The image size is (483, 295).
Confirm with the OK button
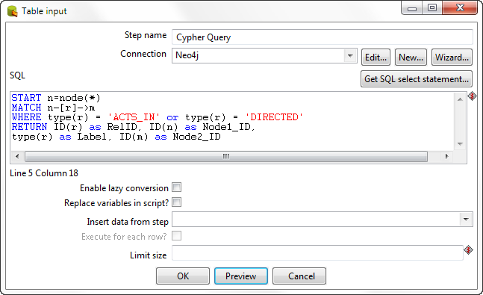[183, 276]
